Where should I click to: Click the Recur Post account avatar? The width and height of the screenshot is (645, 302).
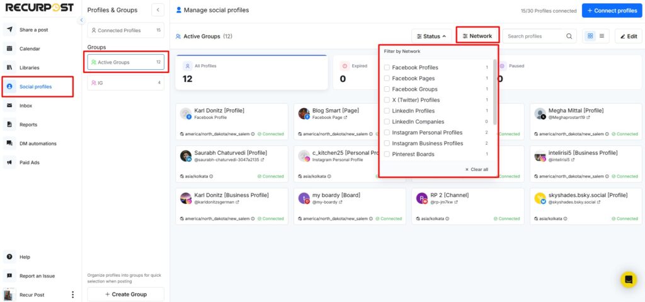pyautogui.click(x=9, y=294)
